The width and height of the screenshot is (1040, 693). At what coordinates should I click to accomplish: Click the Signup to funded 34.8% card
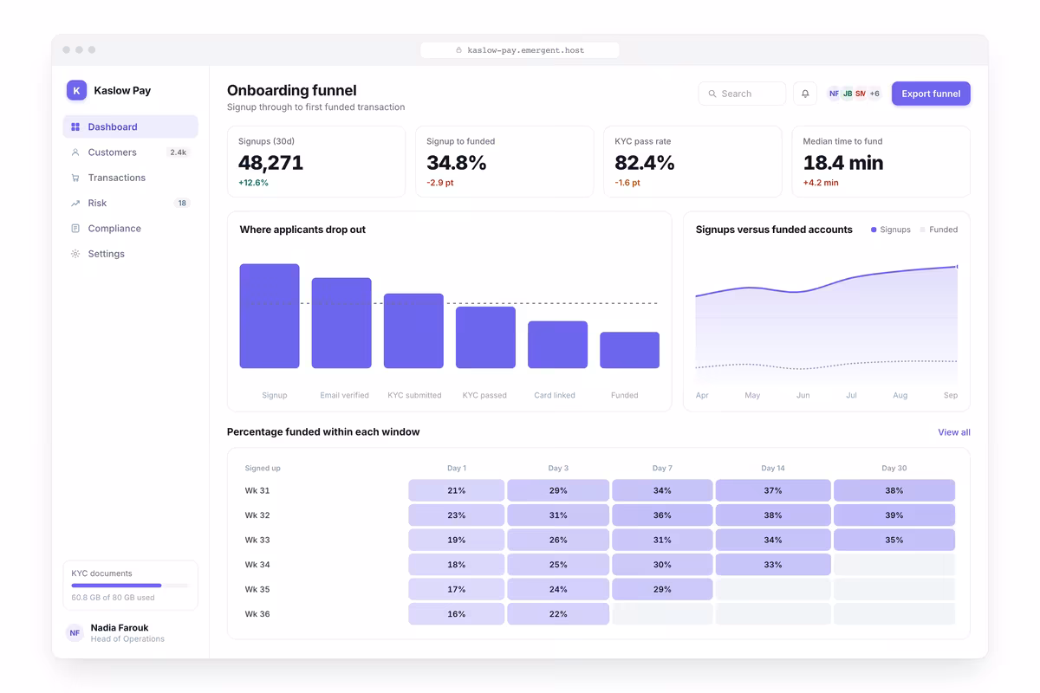click(504, 162)
